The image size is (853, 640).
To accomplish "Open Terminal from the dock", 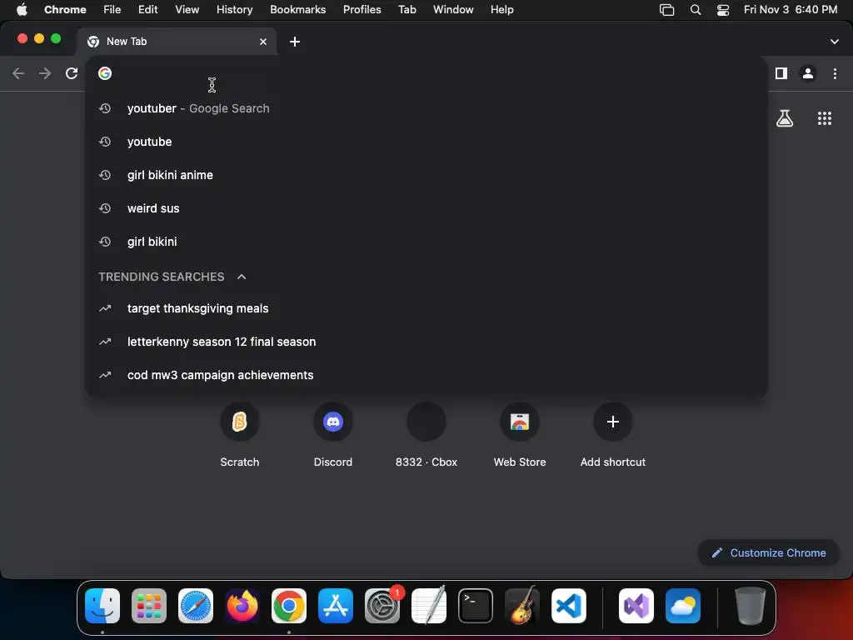I will click(476, 606).
